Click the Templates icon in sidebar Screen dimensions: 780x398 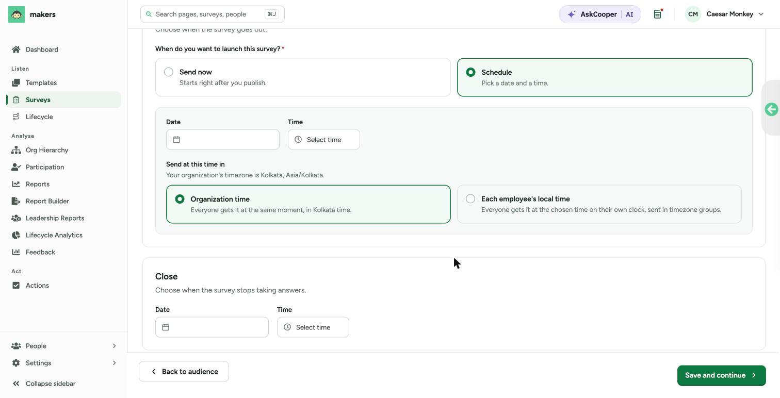[x=16, y=82]
